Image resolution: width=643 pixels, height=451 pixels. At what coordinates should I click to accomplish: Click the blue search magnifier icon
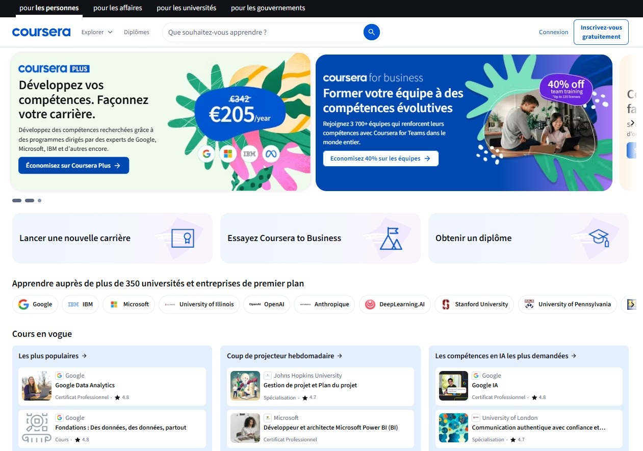tap(371, 32)
